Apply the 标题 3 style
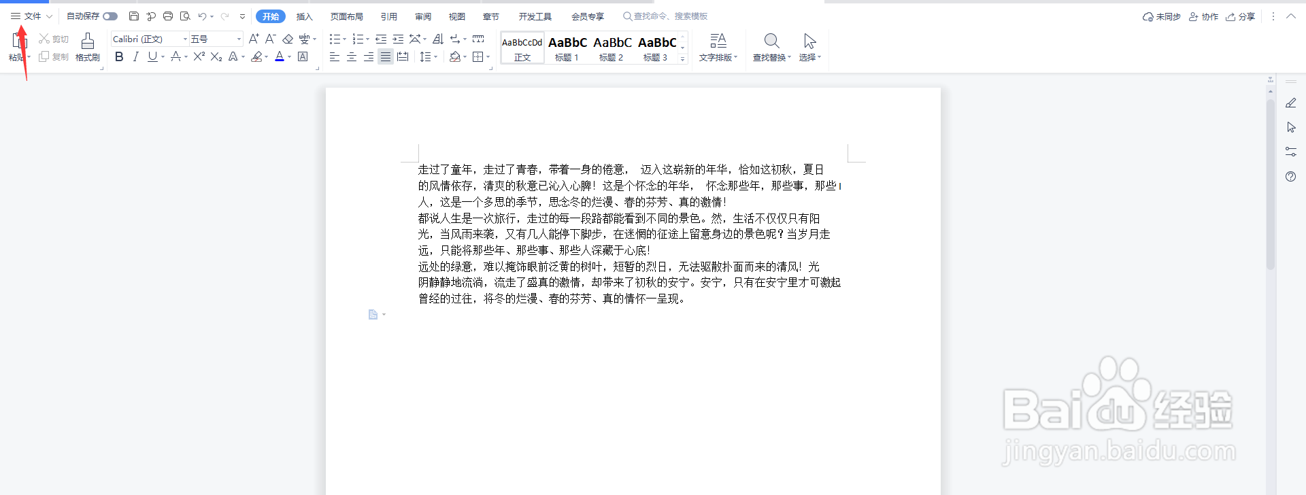This screenshot has height=495, width=1306. [656, 48]
